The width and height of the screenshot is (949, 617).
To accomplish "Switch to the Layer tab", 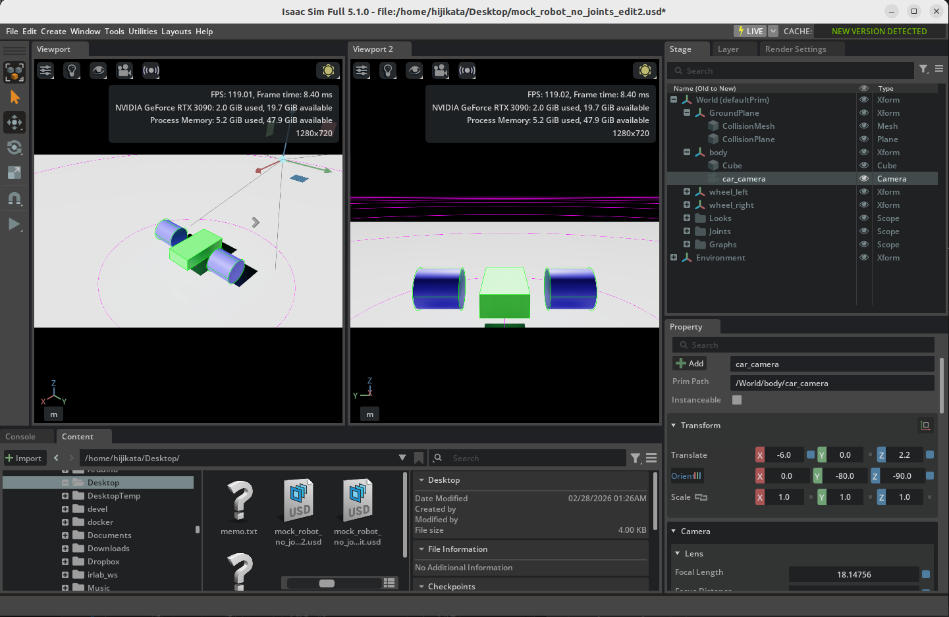I will [x=727, y=48].
